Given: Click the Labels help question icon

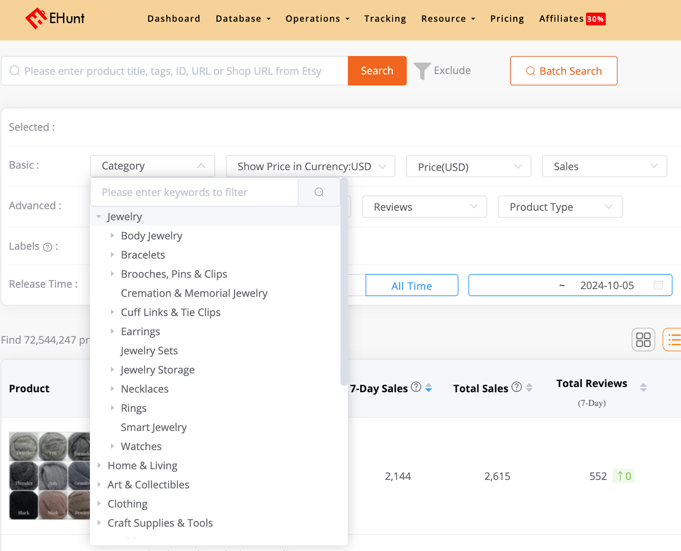Looking at the screenshot, I should click(x=48, y=247).
